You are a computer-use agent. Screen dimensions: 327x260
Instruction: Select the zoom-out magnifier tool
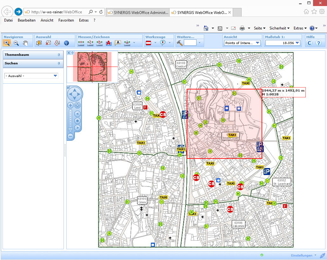coord(16,43)
